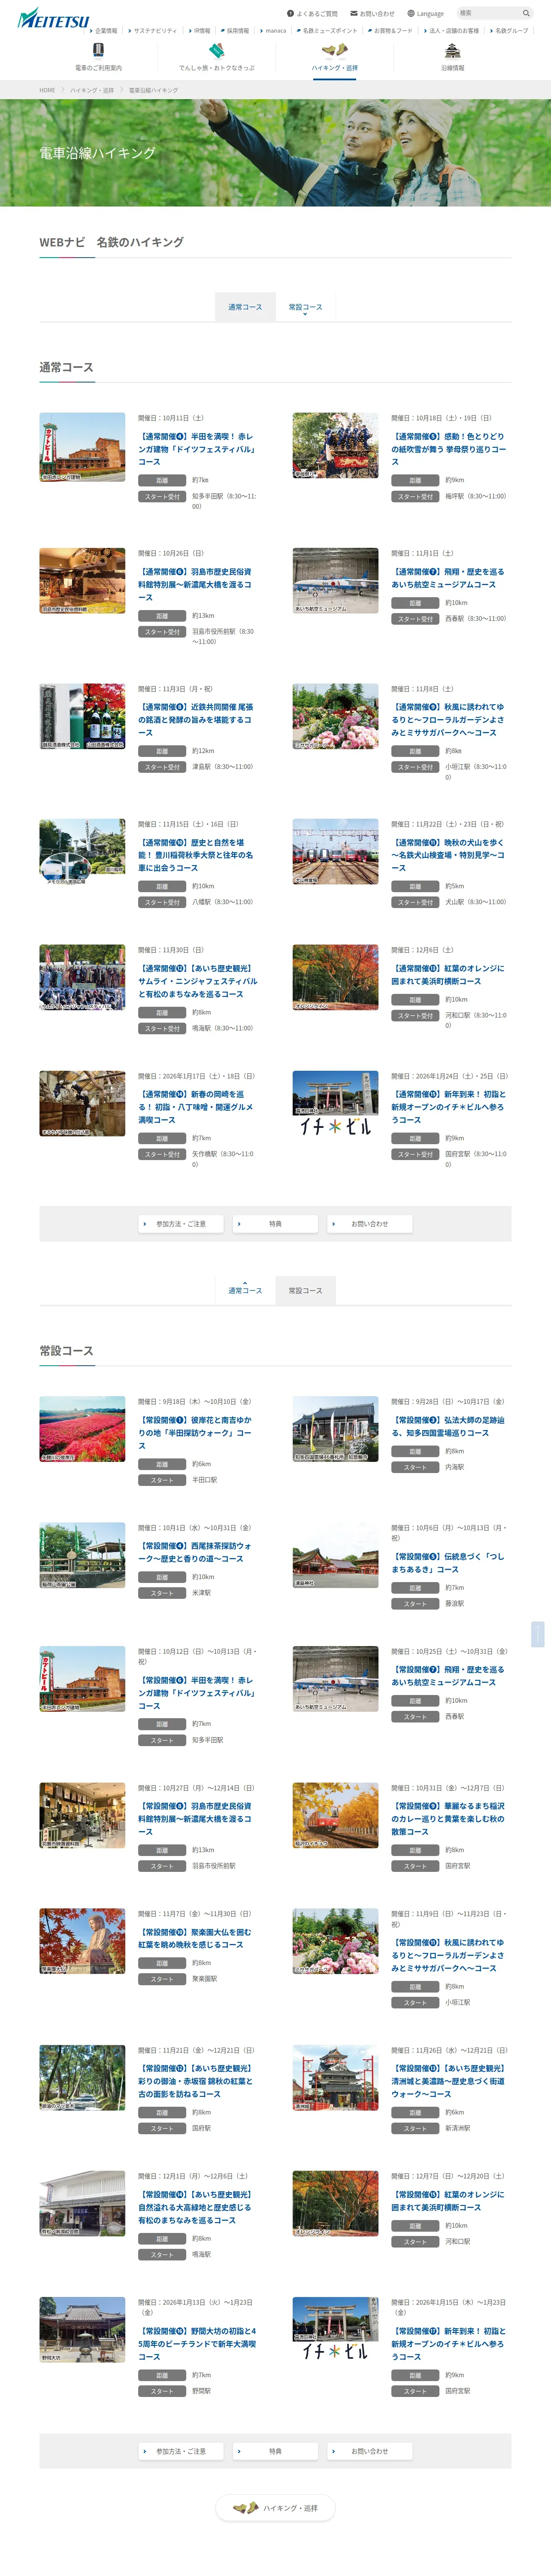Select the lower 常設コース tab
Image resolution: width=551 pixels, height=2576 pixels.
click(305, 1290)
